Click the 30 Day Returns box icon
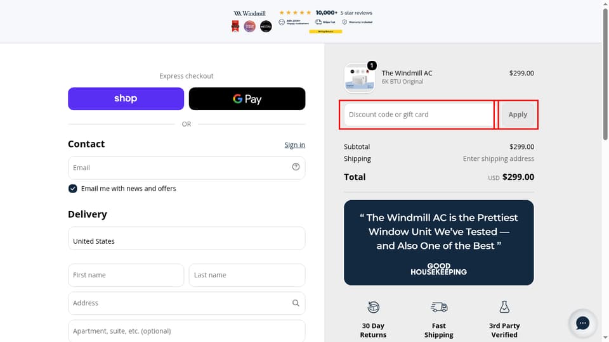This screenshot has width=609, height=342. coord(373,307)
